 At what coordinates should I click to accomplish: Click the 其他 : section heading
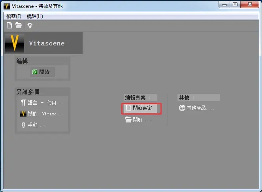[199, 98]
